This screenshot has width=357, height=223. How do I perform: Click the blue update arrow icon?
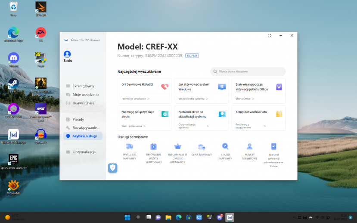pos(222,114)
